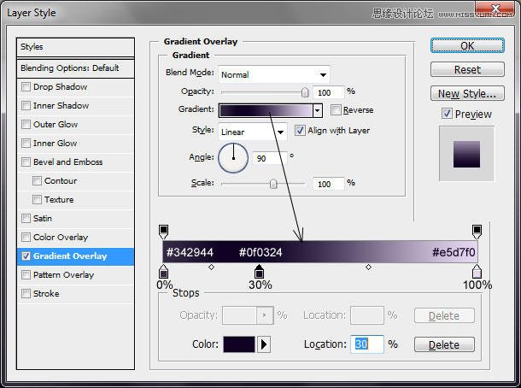
Task: Click midpoint diamond between 30% and 100%
Action: (368, 267)
